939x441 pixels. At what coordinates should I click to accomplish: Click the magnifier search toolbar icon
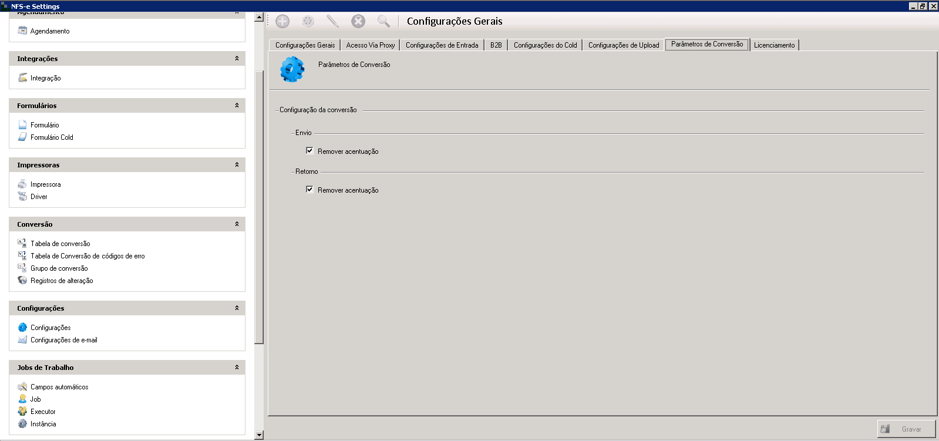click(x=383, y=22)
